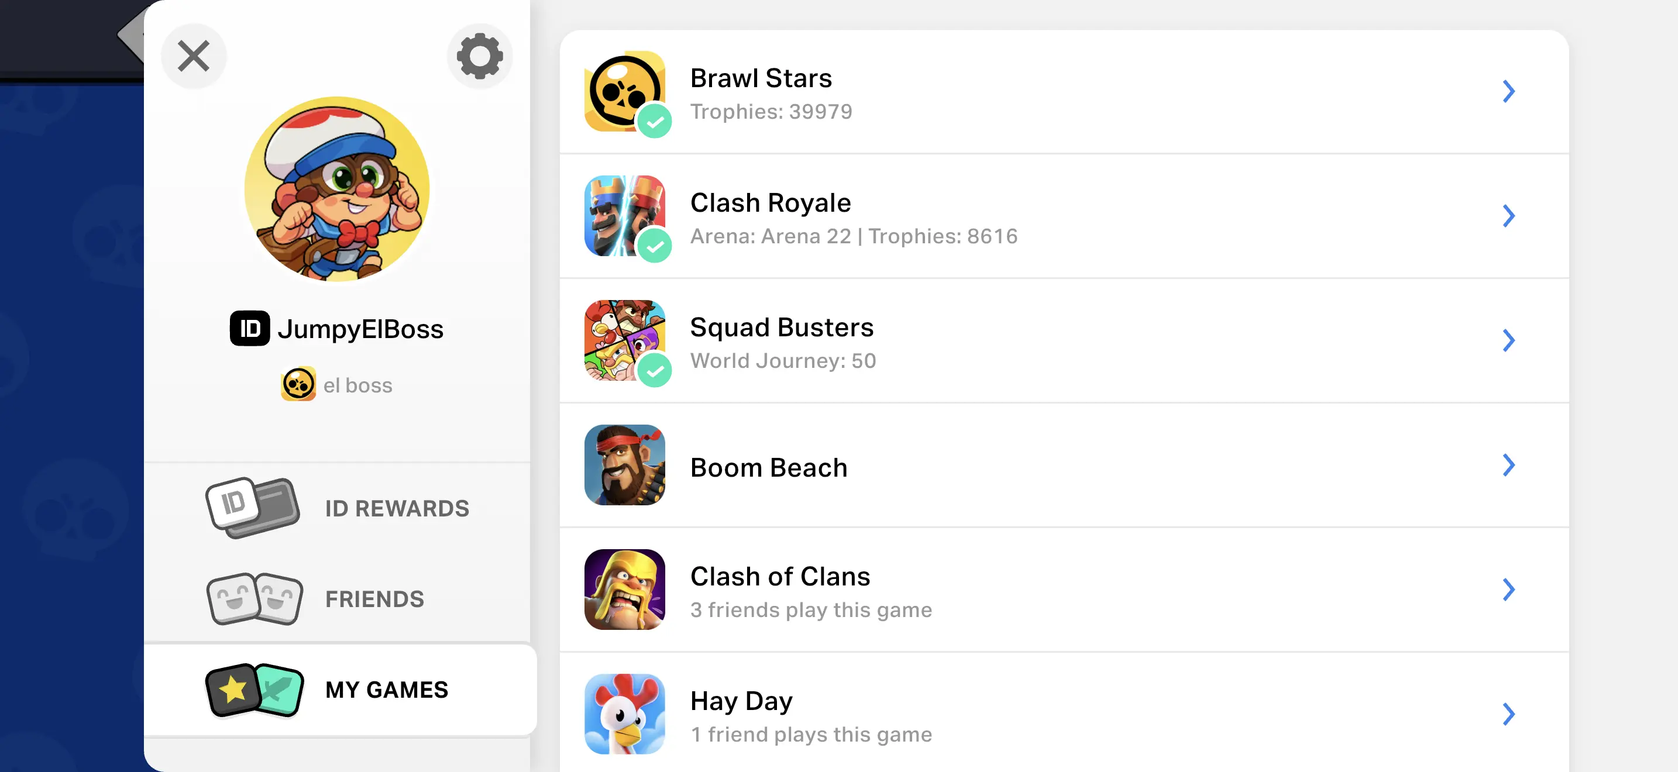This screenshot has height=772, width=1678.
Task: Tap the Squad Busters game icon
Action: click(623, 339)
